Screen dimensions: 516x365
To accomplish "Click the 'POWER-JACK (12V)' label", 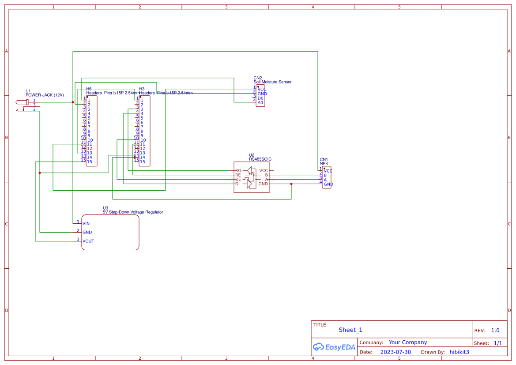I will (45, 95).
